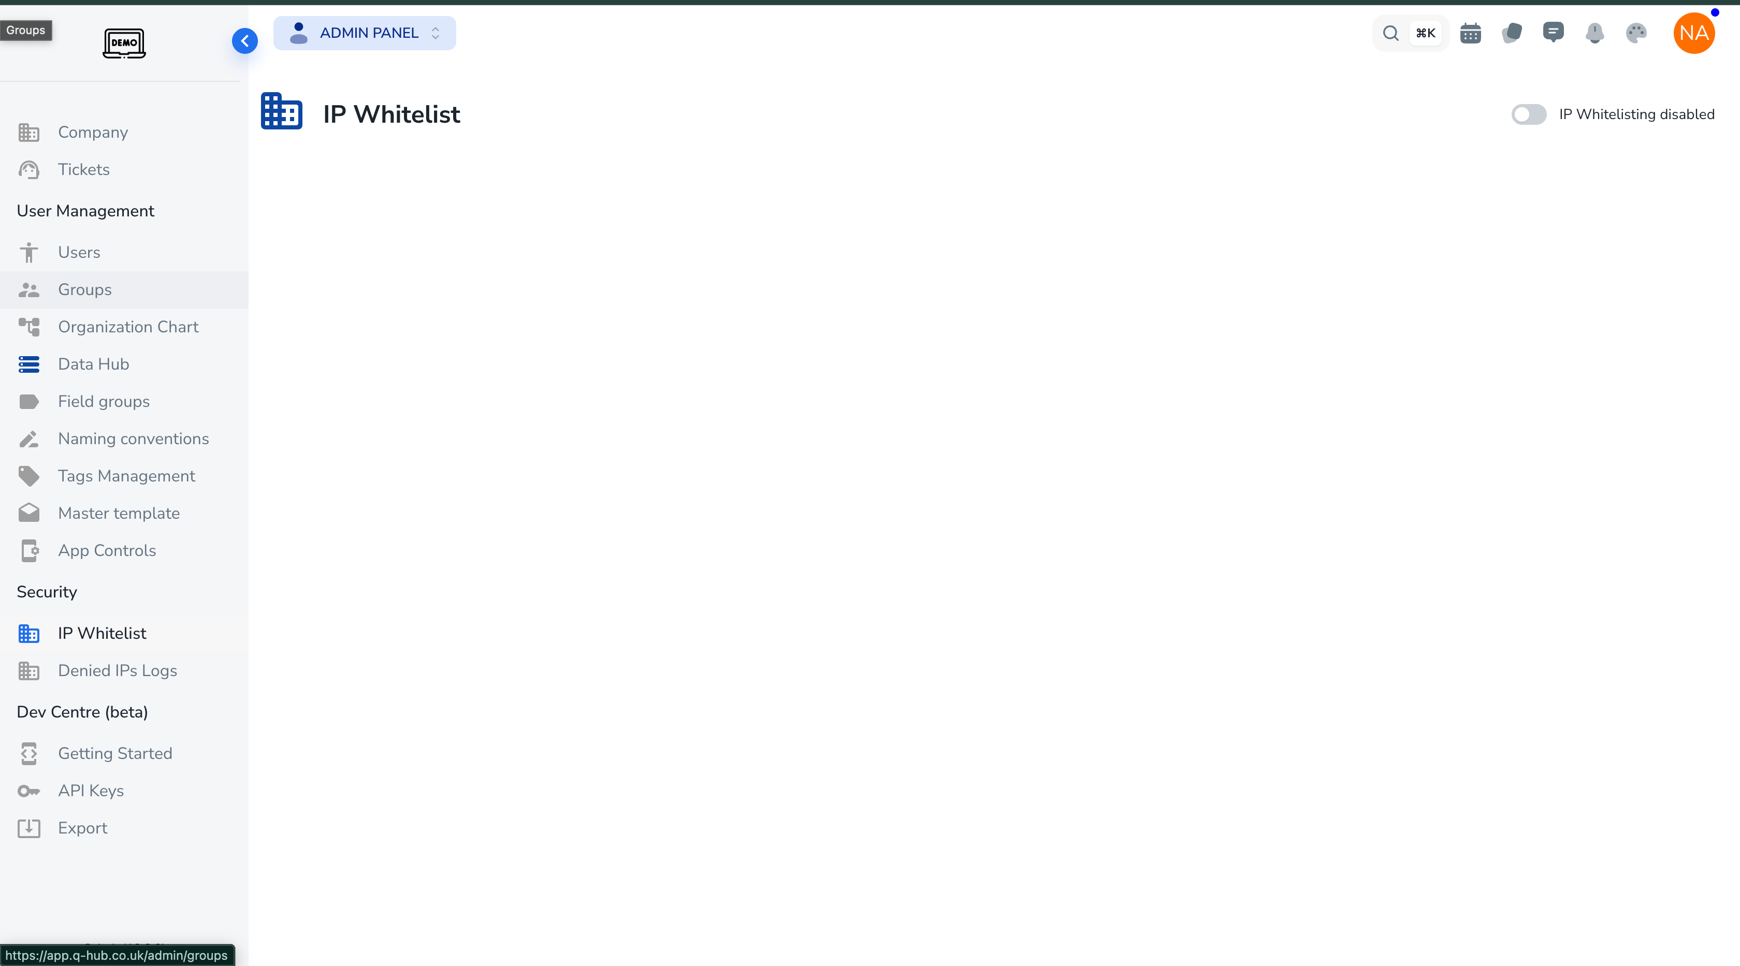1740x966 pixels.
Task: Open Denied IPs Logs page
Action: (x=124, y=671)
